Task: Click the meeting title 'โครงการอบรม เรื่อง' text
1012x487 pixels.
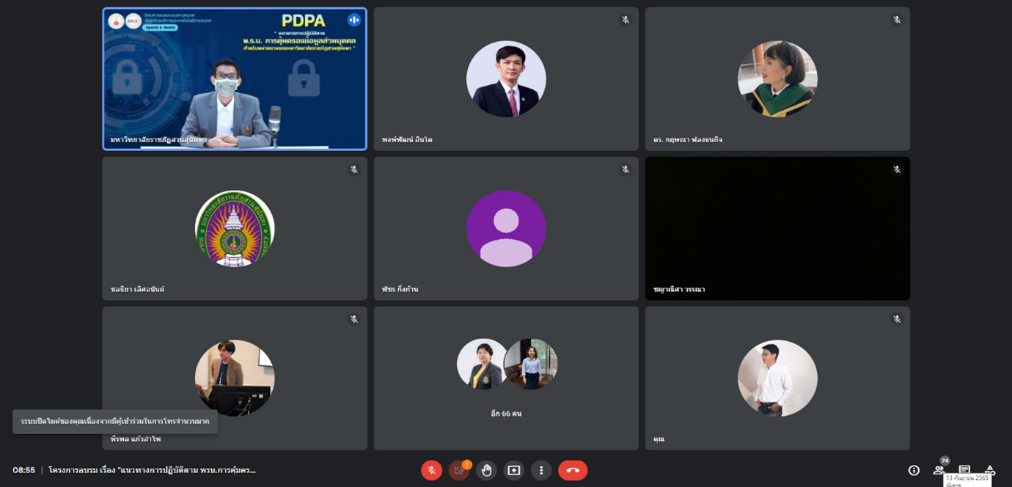Action: coord(152,470)
